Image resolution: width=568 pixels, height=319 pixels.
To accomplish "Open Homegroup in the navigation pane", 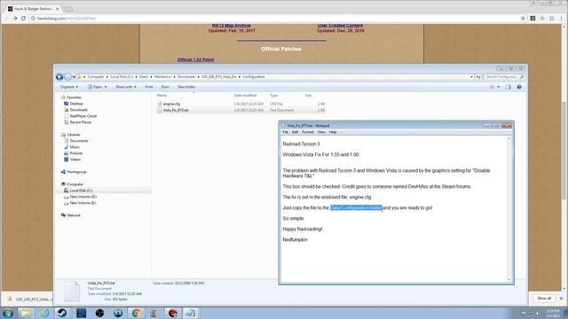I will tap(76, 172).
